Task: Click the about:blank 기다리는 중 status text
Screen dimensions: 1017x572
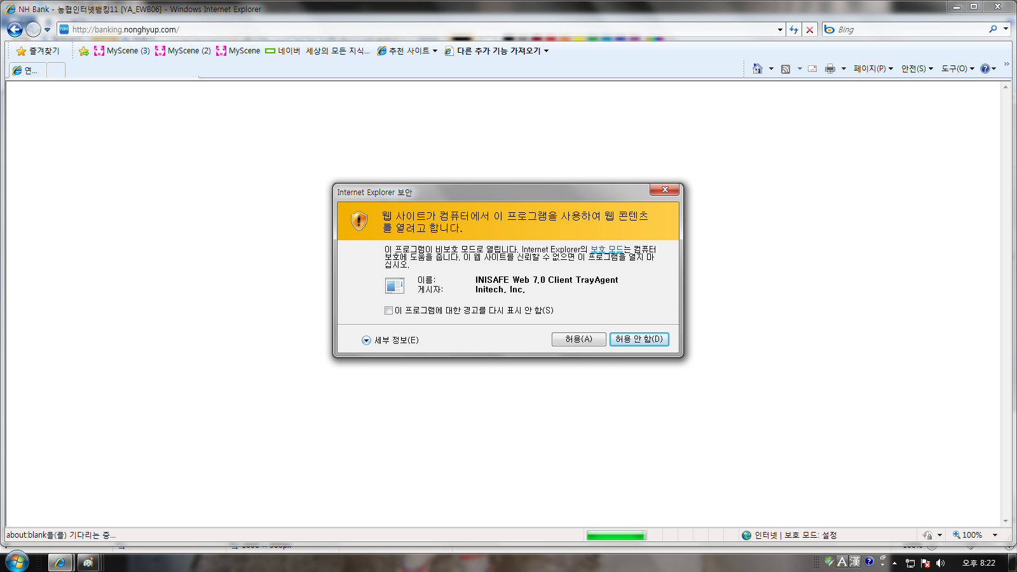Action: [x=61, y=535]
